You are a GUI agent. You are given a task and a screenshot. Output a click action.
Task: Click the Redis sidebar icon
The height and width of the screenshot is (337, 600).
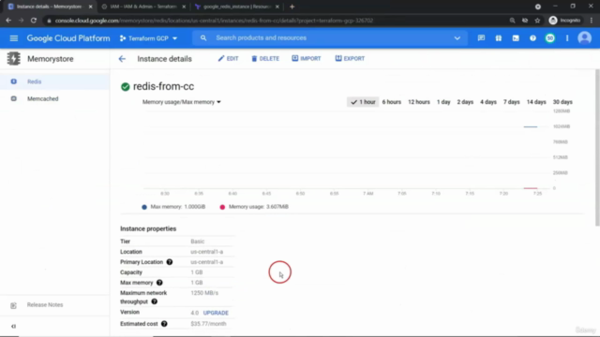click(14, 81)
